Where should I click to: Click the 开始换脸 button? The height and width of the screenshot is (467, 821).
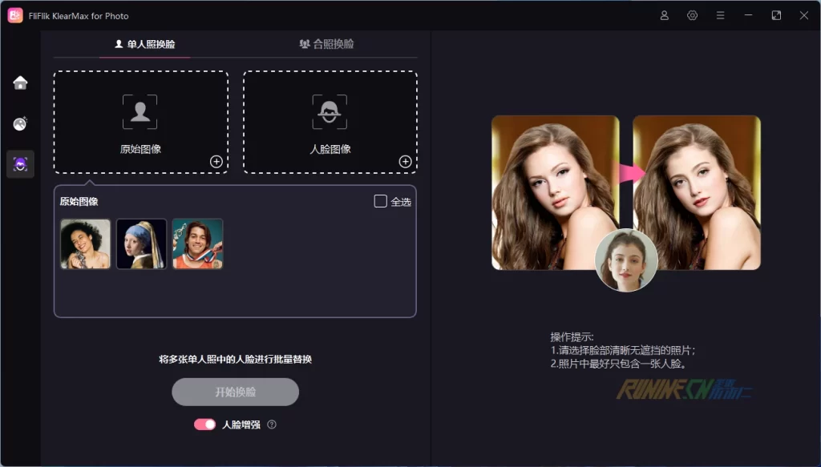coord(235,392)
